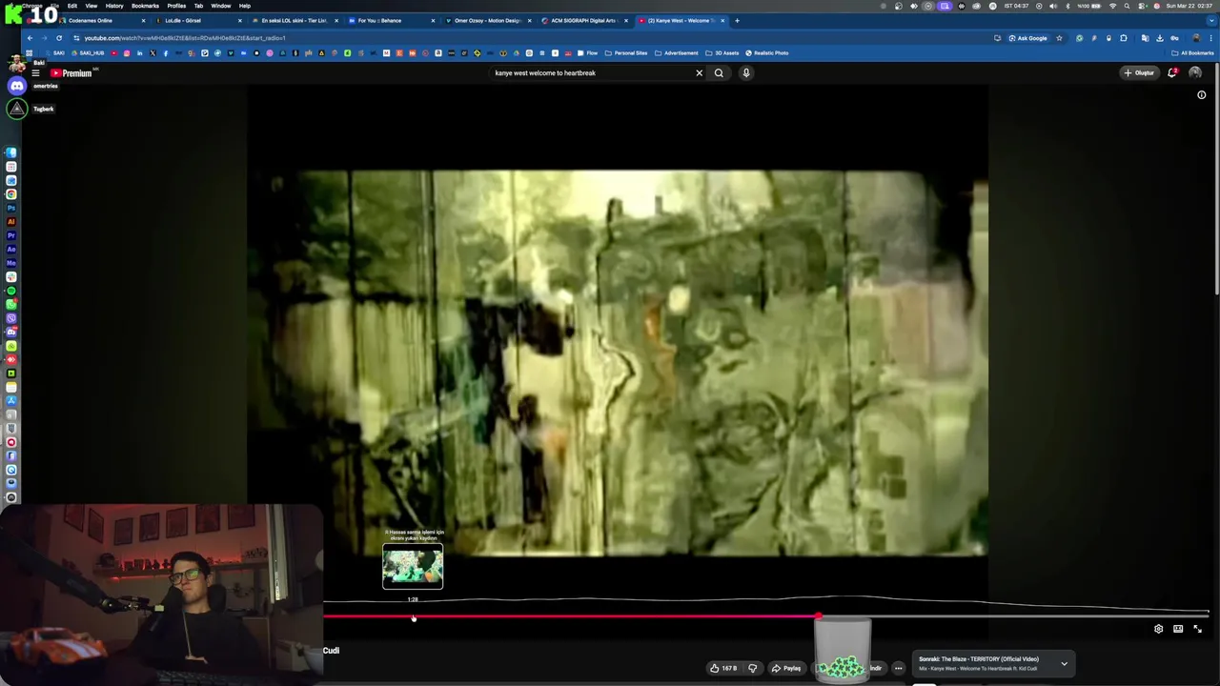
Task: Go to the YouTube Premium logo home
Action: 72,72
